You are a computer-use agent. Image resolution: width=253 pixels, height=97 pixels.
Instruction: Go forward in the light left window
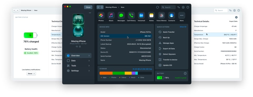(x=17, y=10)
